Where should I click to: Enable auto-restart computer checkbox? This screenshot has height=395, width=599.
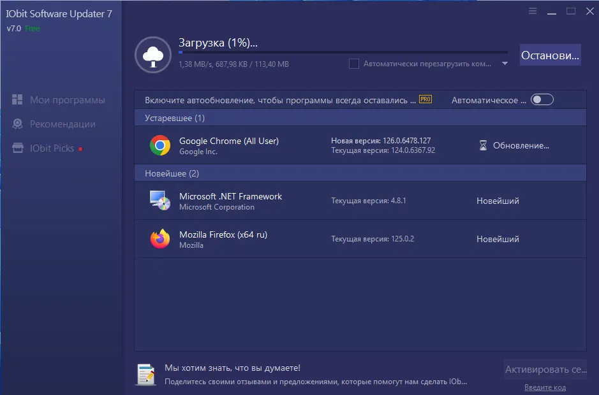point(354,64)
